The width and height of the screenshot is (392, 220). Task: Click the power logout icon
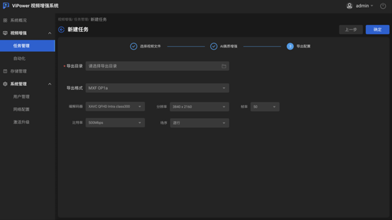tap(383, 6)
